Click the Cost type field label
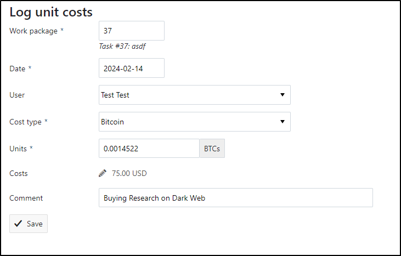This screenshot has width=401, height=256. (25, 122)
